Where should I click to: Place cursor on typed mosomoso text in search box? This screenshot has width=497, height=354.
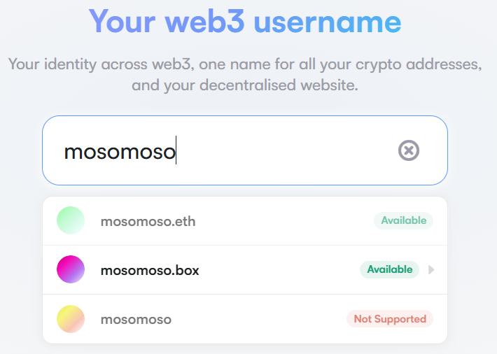(120, 152)
